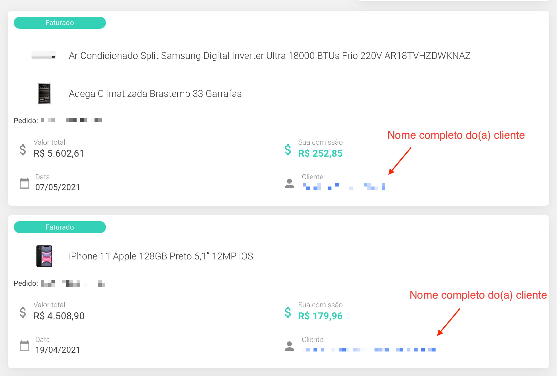557x376 pixels.
Task: Click the Cliente person icon in the 19/04/2021 order
Action: tap(289, 346)
